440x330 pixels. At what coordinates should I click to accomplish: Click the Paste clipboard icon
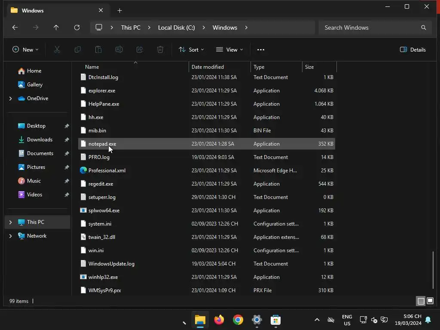[x=98, y=50]
